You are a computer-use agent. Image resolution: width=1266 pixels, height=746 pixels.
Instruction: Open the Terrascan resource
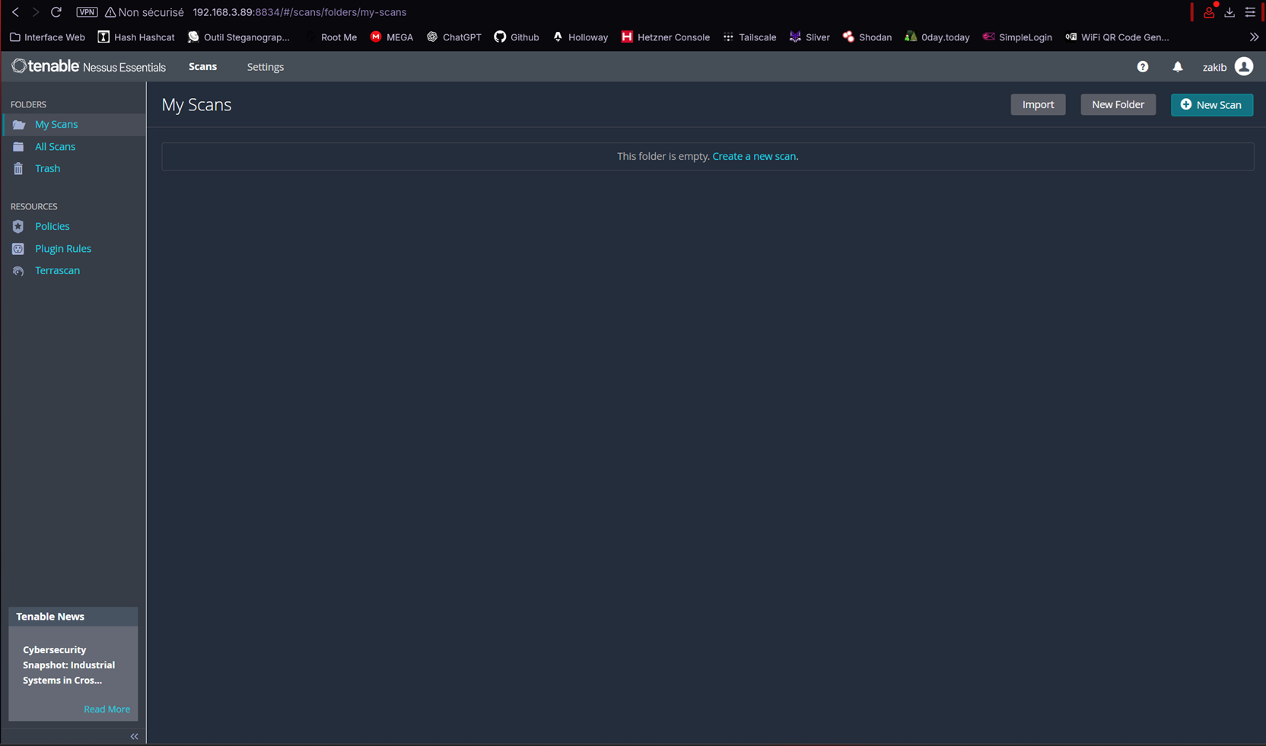(57, 270)
